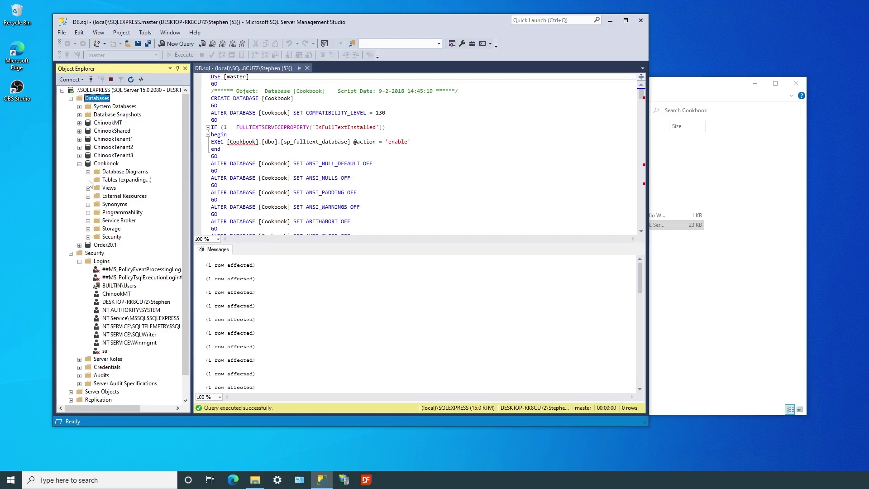Open the Project menu
This screenshot has height=489, width=869.
coord(121,33)
